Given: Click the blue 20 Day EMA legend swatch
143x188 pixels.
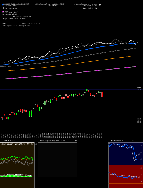Looking at the screenshot, I should coord(3,5).
